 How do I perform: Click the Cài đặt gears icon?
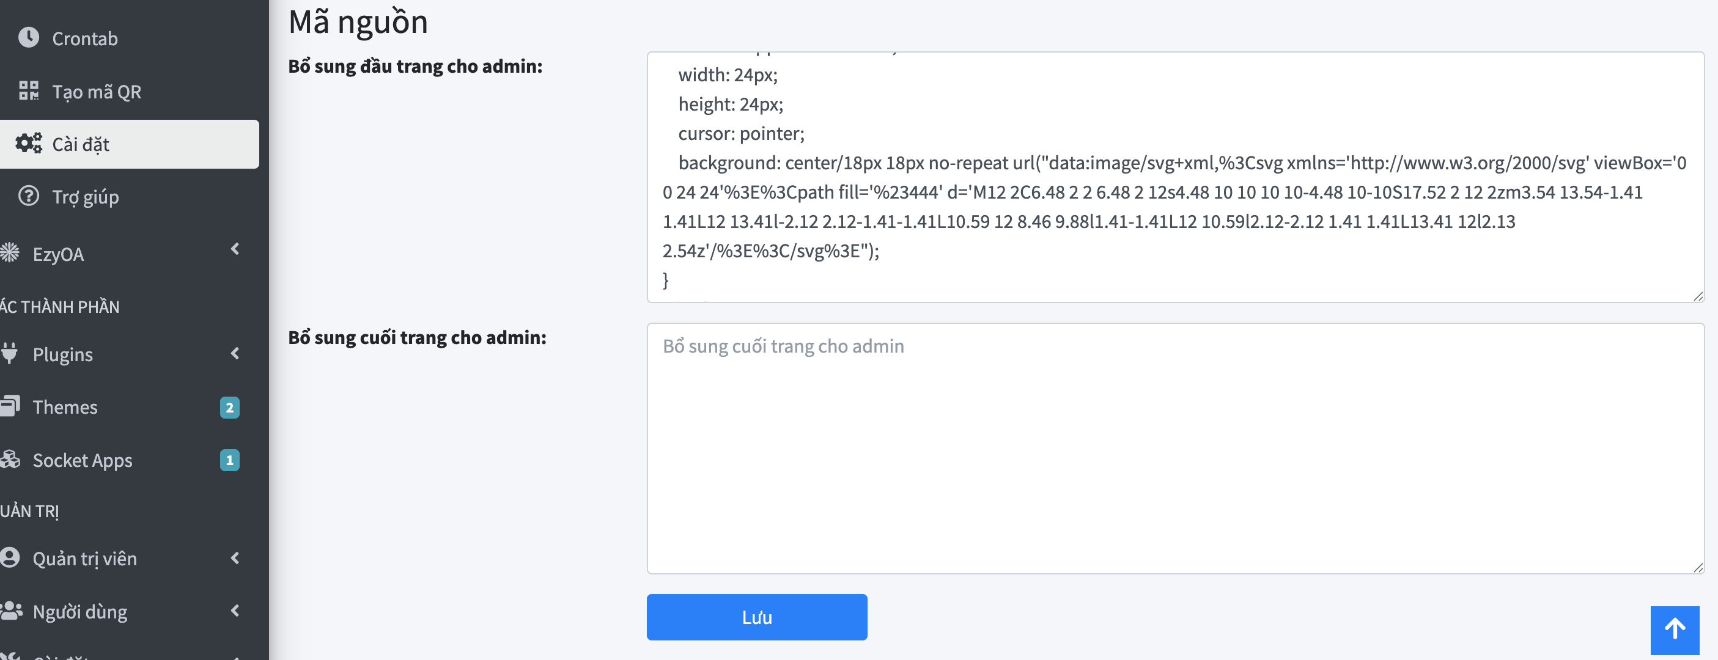tap(29, 144)
